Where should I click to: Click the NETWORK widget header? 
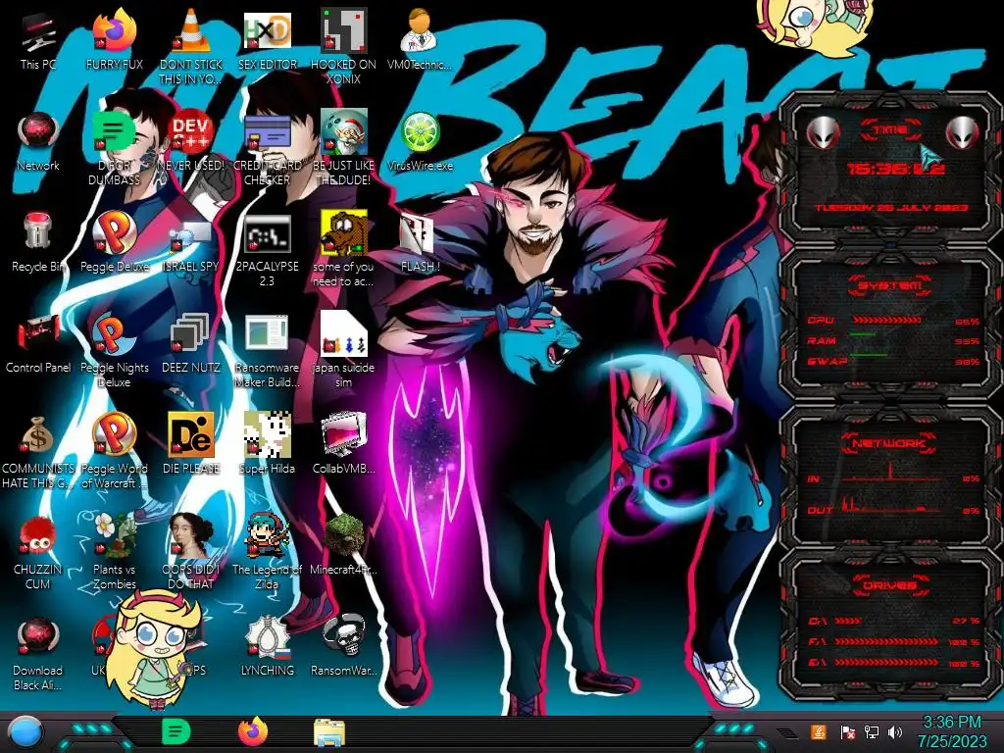pos(889,443)
